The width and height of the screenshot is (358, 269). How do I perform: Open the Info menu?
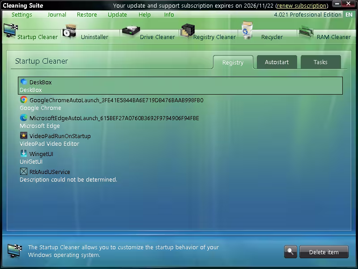click(x=169, y=14)
